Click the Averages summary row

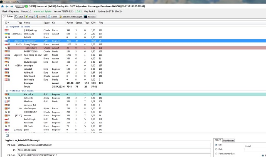(x=135, y=83)
